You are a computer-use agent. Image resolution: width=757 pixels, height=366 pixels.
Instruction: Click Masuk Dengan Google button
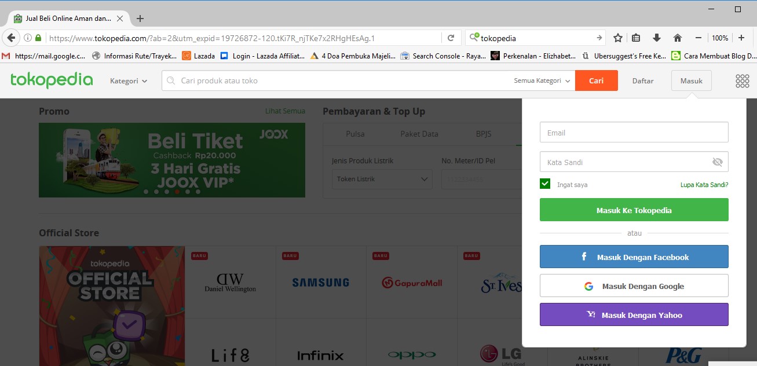pos(634,286)
